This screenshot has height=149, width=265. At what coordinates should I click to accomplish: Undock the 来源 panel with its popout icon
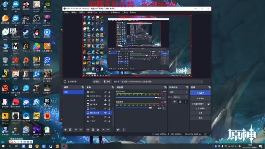coord(113,87)
